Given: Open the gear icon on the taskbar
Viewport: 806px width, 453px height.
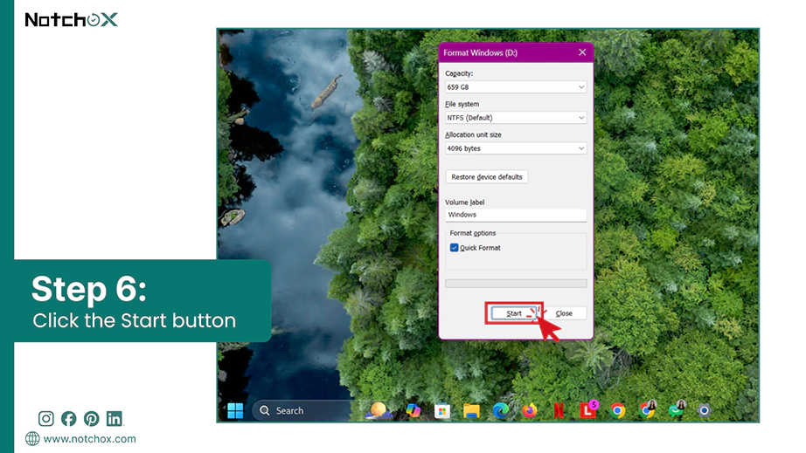Looking at the screenshot, I should [x=705, y=410].
